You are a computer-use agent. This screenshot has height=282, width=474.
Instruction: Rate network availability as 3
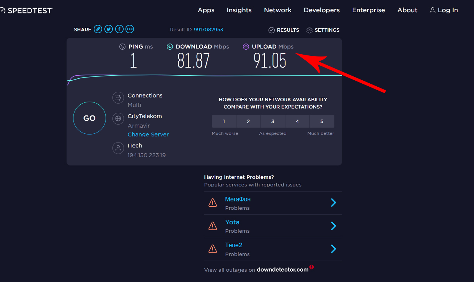(273, 121)
